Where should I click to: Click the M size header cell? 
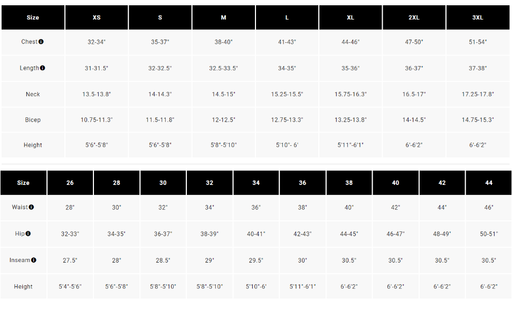click(x=224, y=17)
